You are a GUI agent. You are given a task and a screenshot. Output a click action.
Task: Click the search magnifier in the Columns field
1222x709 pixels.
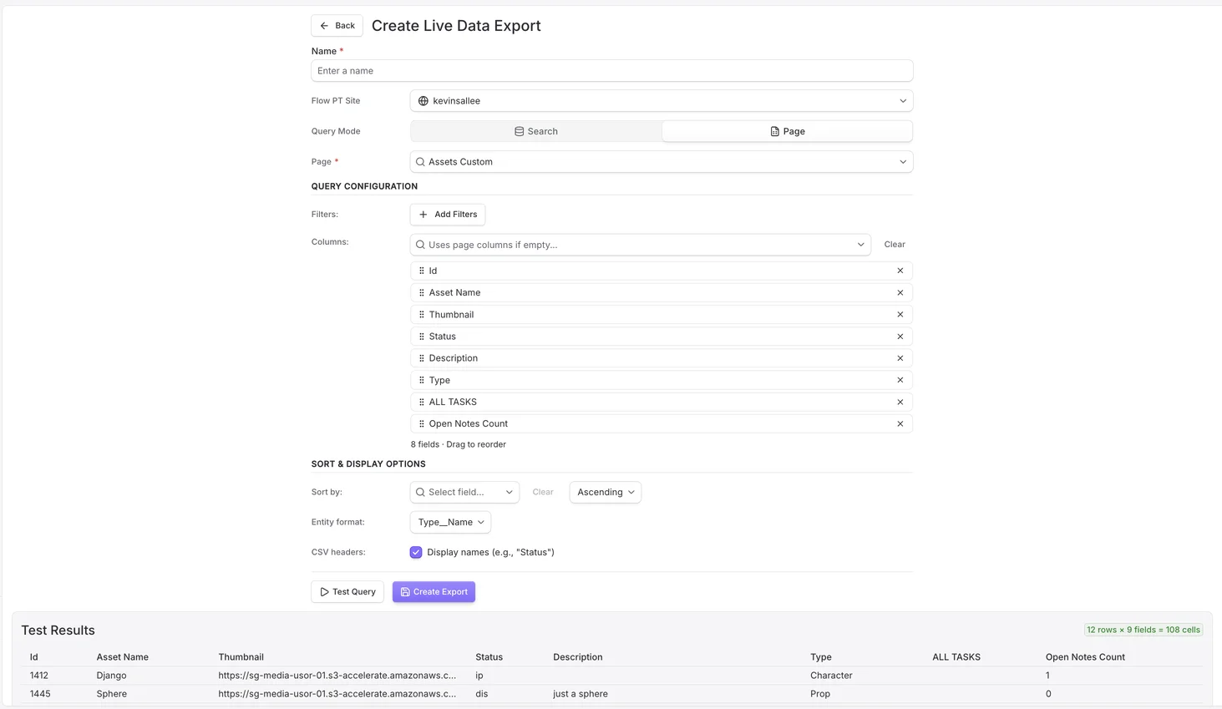420,244
